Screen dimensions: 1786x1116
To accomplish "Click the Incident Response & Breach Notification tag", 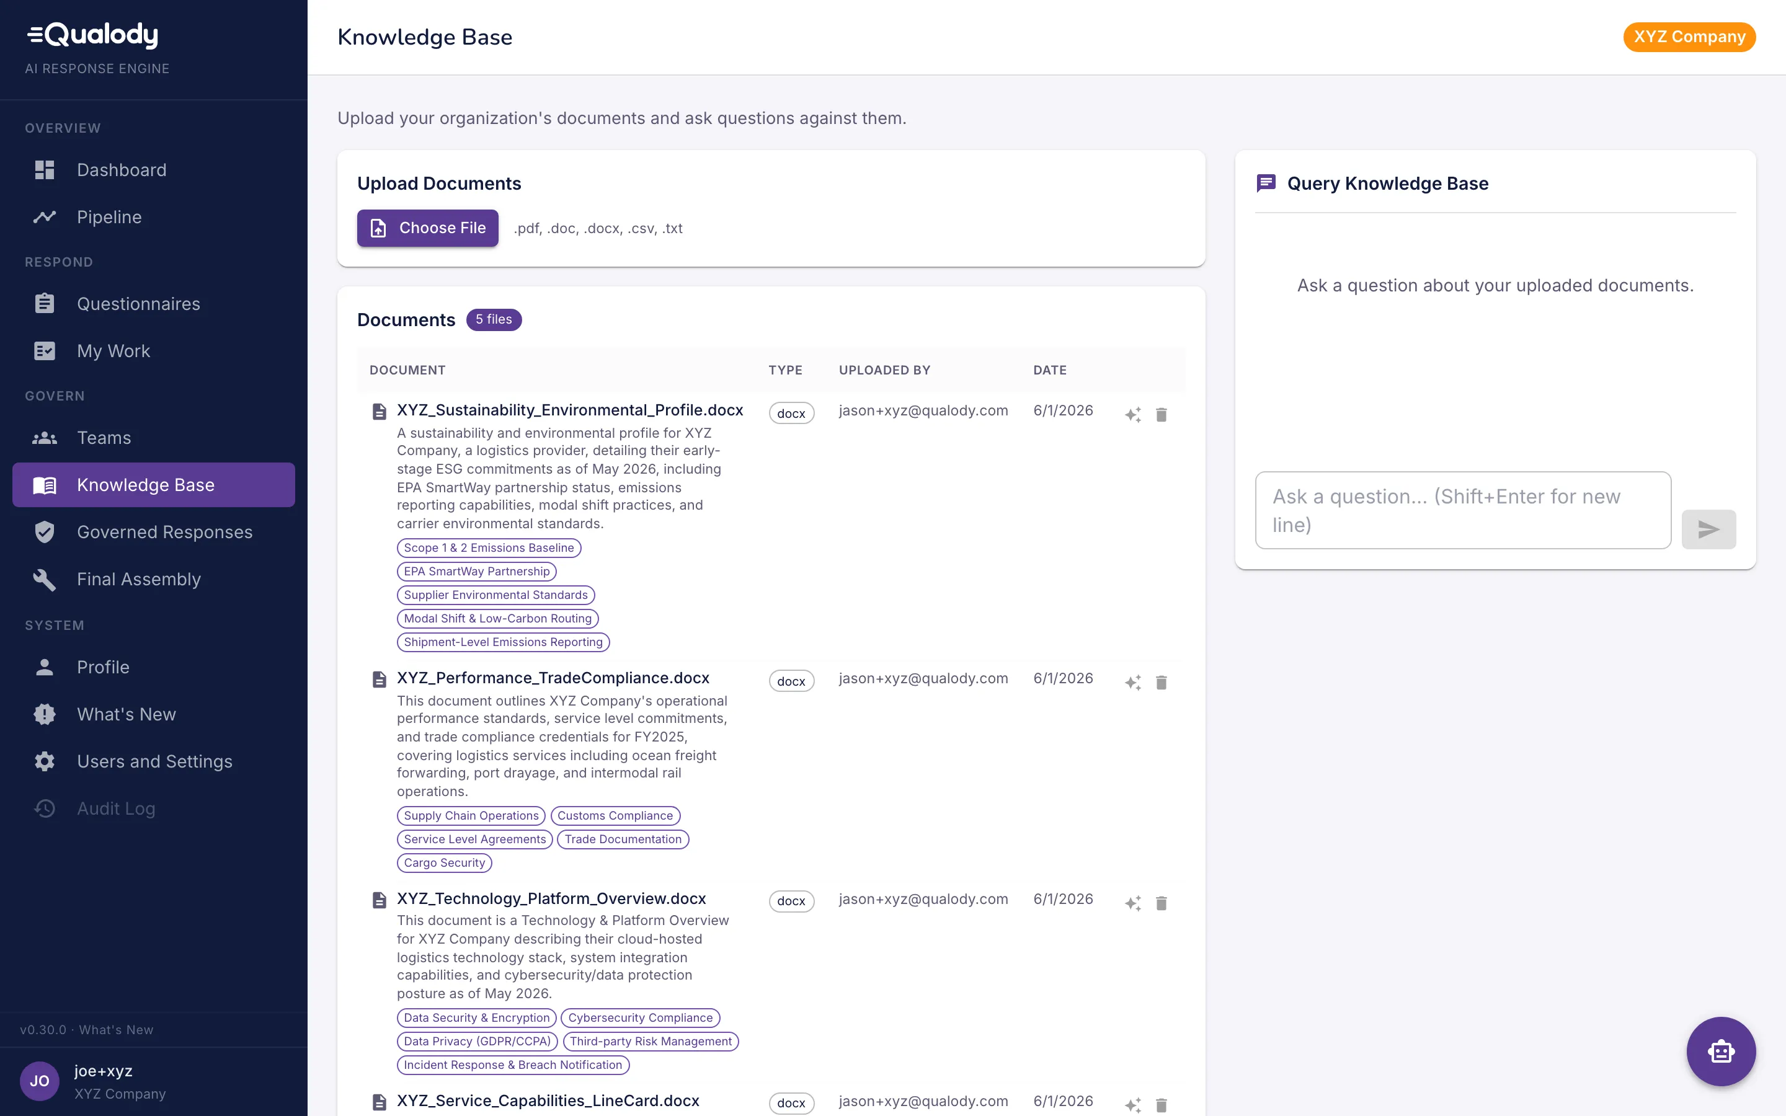I will pyautogui.click(x=513, y=1065).
